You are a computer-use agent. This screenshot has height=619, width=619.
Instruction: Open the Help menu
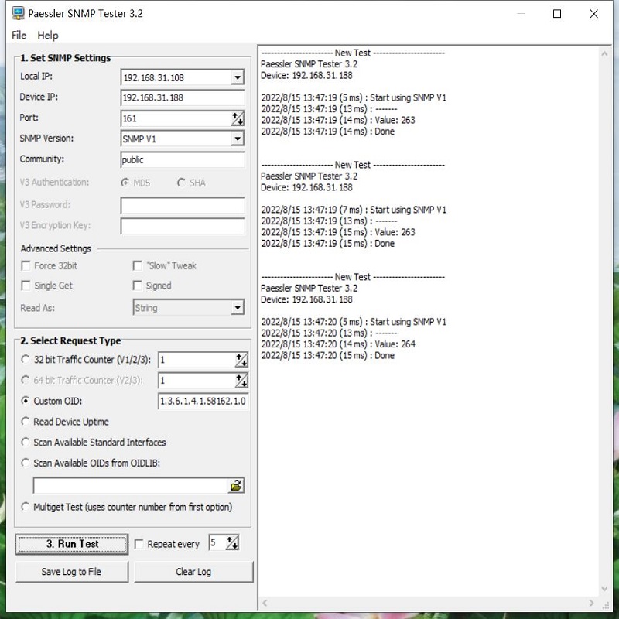tap(48, 35)
